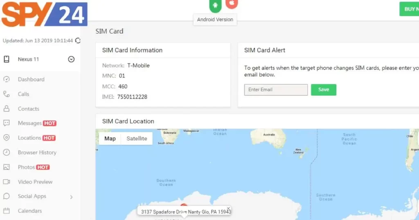419x220 pixels.
Task: Go to Browser History
Action: click(37, 153)
